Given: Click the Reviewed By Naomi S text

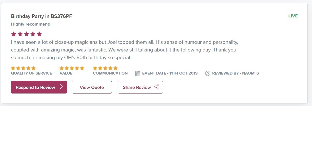Looking at the screenshot, I should [235, 73].
